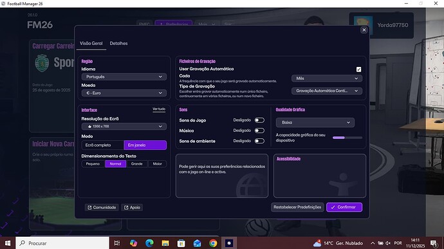
Task: Toggle Sons de ambiente switch
Action: click(x=259, y=141)
